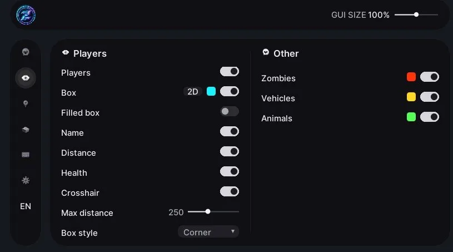This screenshot has width=453, height=252.
Task: Enable the Filled box toggle
Action: (x=230, y=112)
